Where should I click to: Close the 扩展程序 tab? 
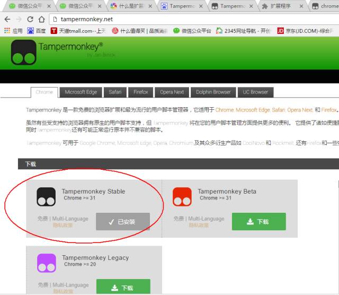[301, 6]
